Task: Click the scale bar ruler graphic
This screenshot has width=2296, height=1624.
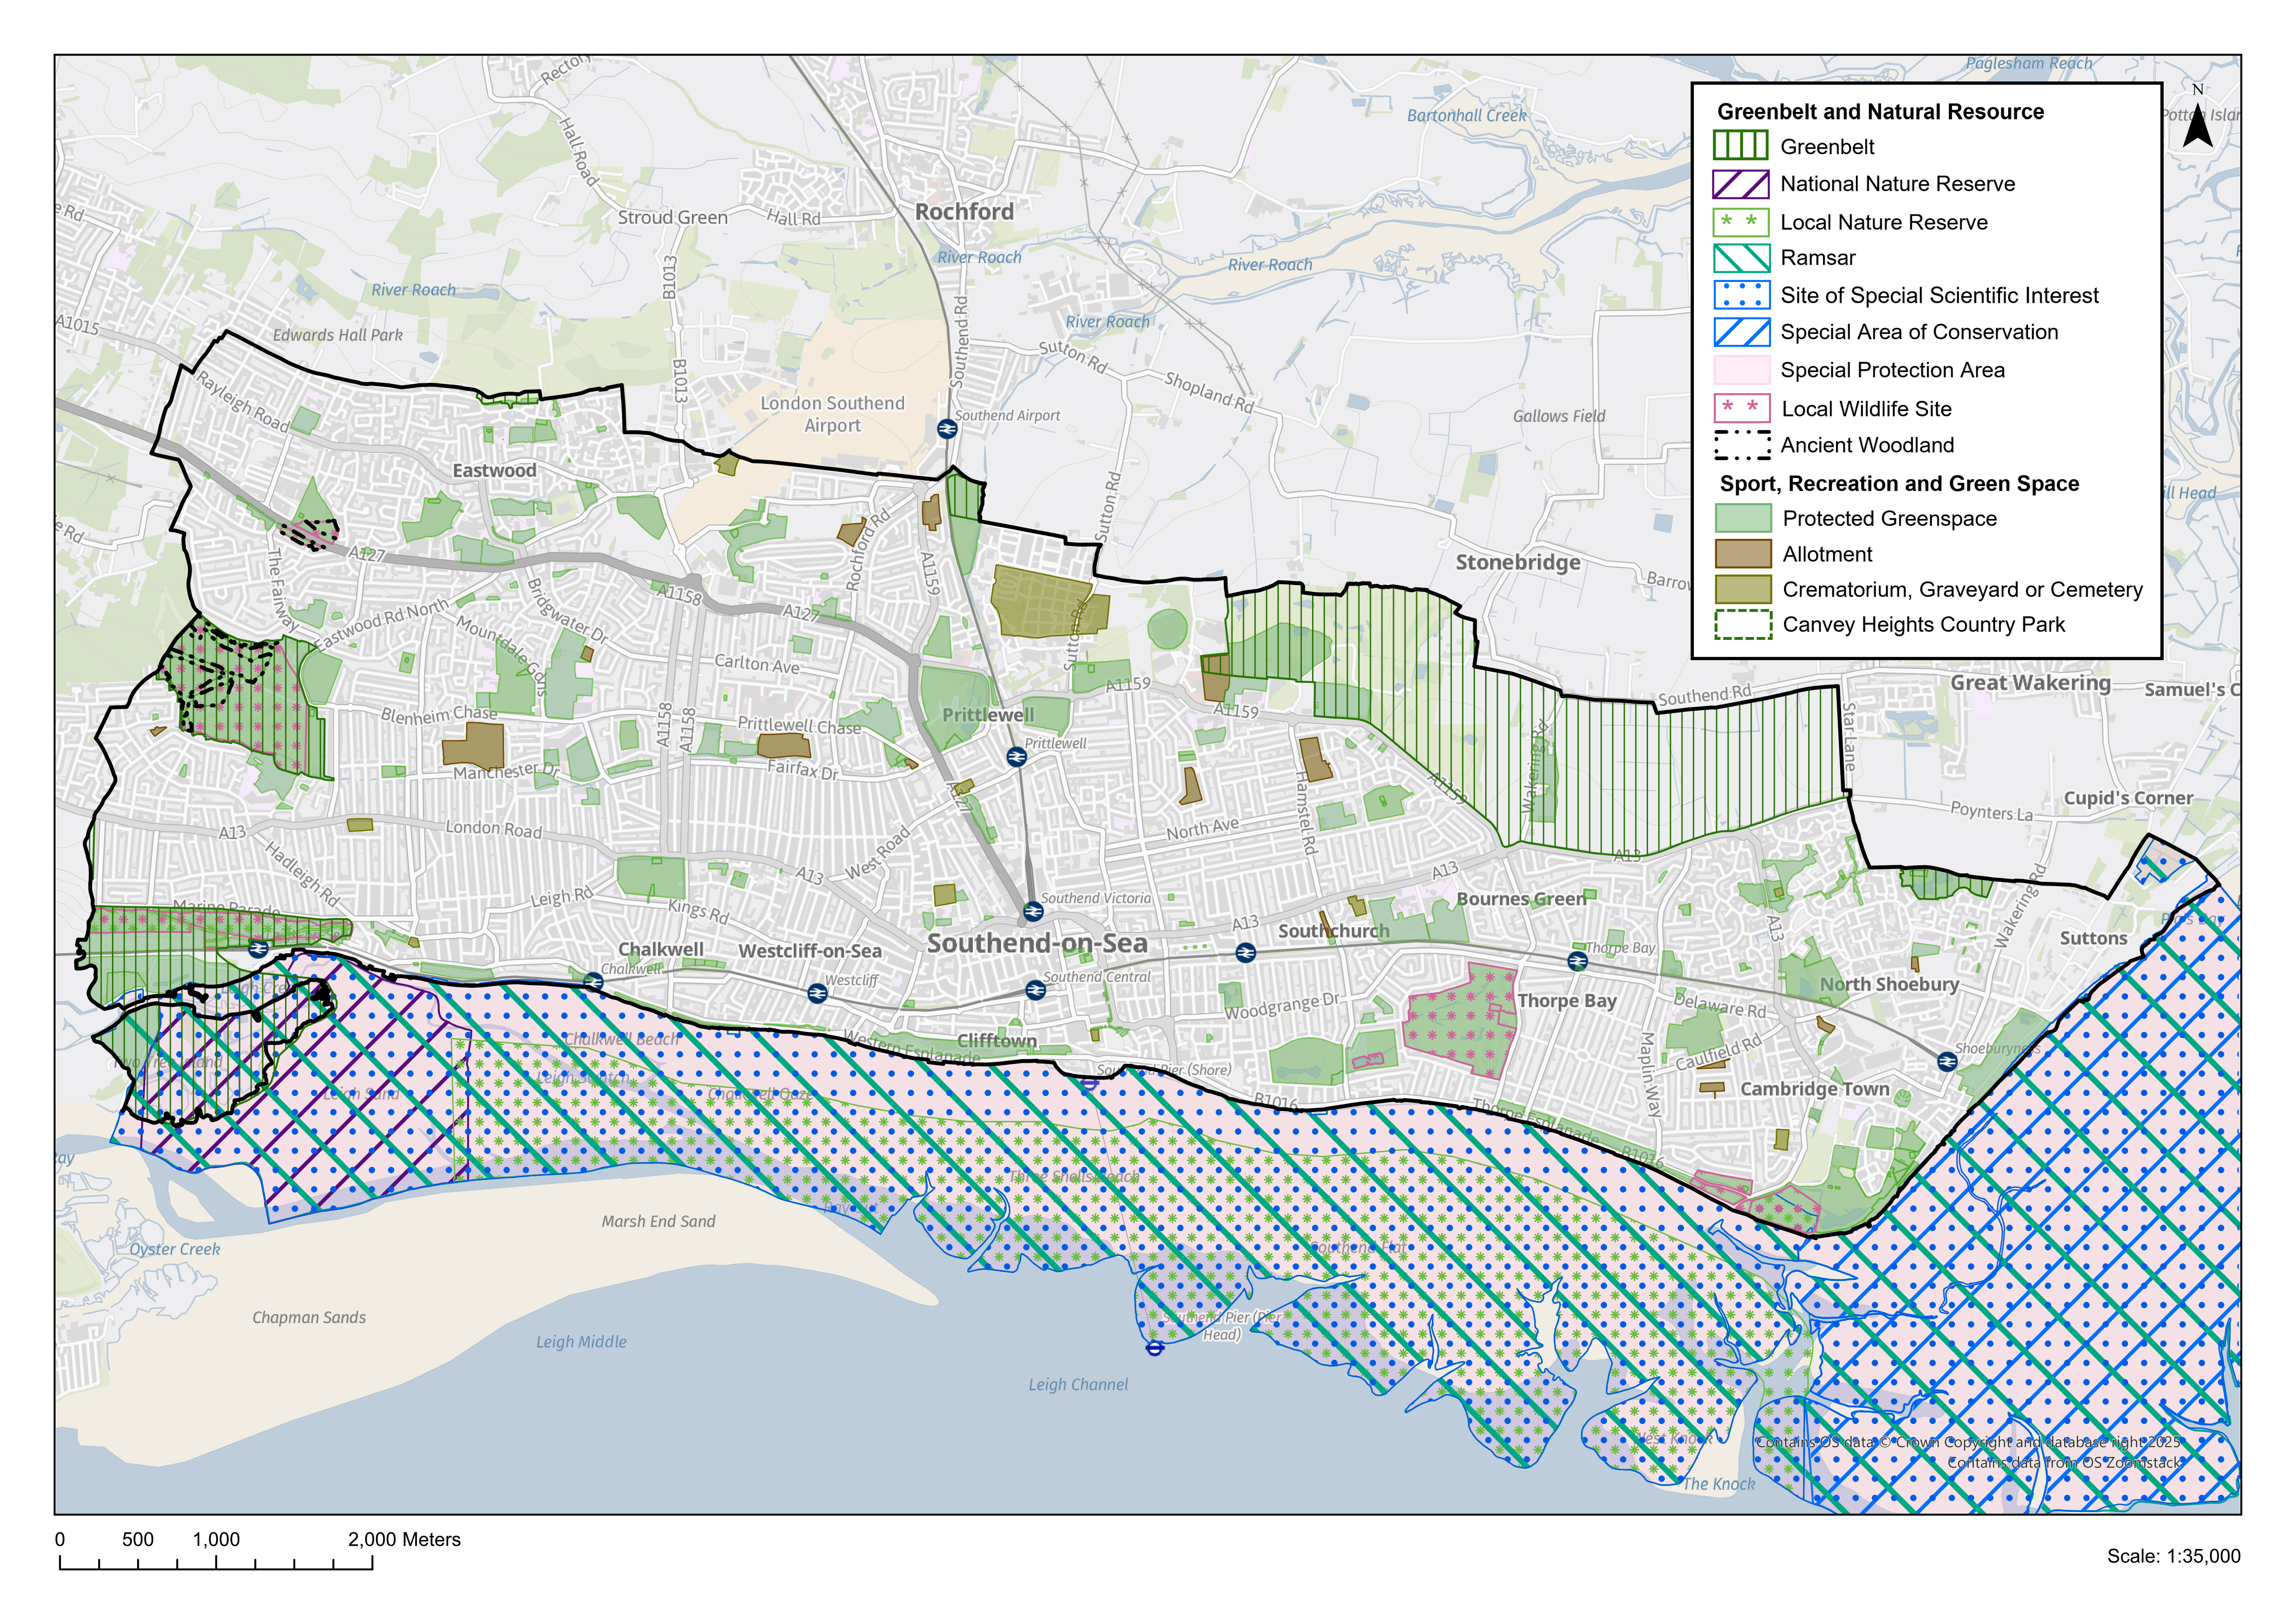Action: (216, 1563)
